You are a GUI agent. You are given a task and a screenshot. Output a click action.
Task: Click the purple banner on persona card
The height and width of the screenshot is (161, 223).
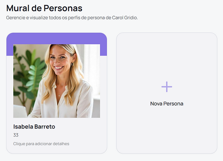56,38
